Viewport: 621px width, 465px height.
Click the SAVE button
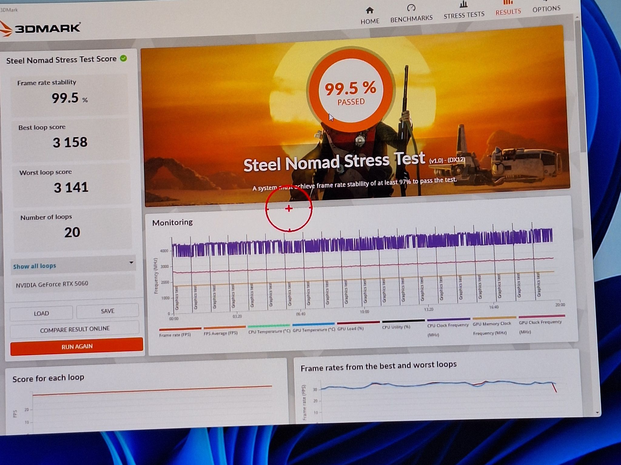pyautogui.click(x=107, y=311)
